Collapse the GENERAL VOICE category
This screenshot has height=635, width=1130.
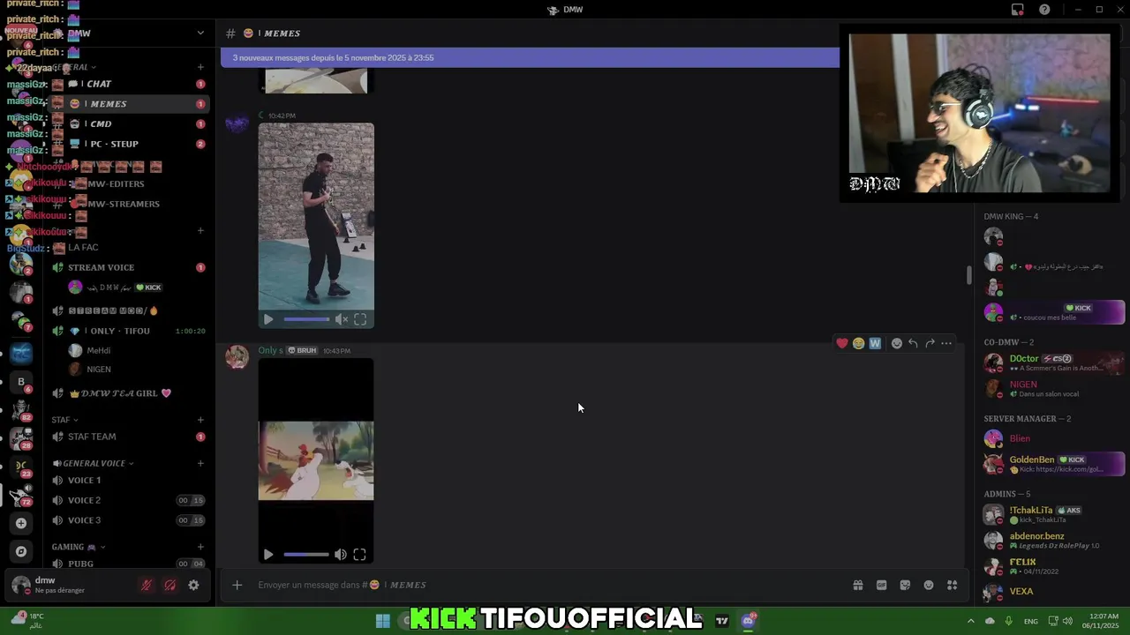click(x=93, y=463)
